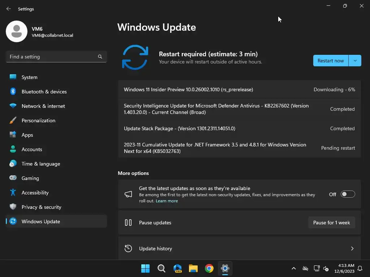This screenshot has height=277, width=370.
Task: Click the megaphone icon for latest updates
Action: [128, 194]
